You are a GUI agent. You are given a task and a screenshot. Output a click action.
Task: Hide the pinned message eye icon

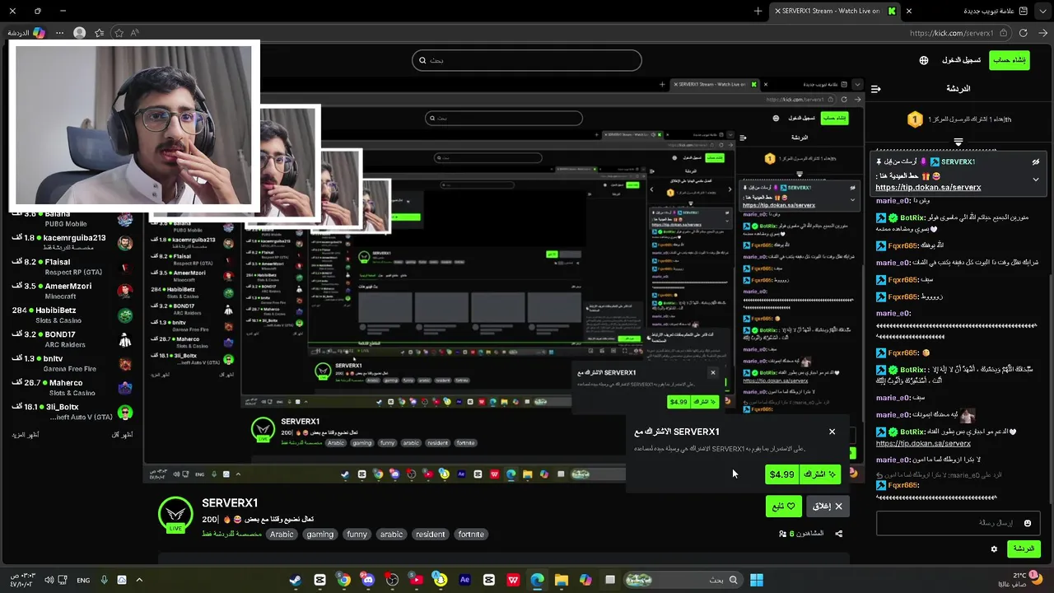tap(1036, 162)
